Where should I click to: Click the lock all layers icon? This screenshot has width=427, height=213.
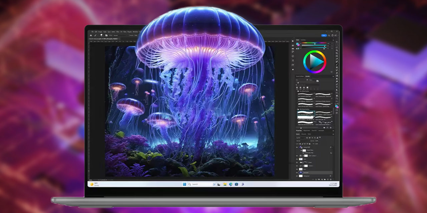310,144
